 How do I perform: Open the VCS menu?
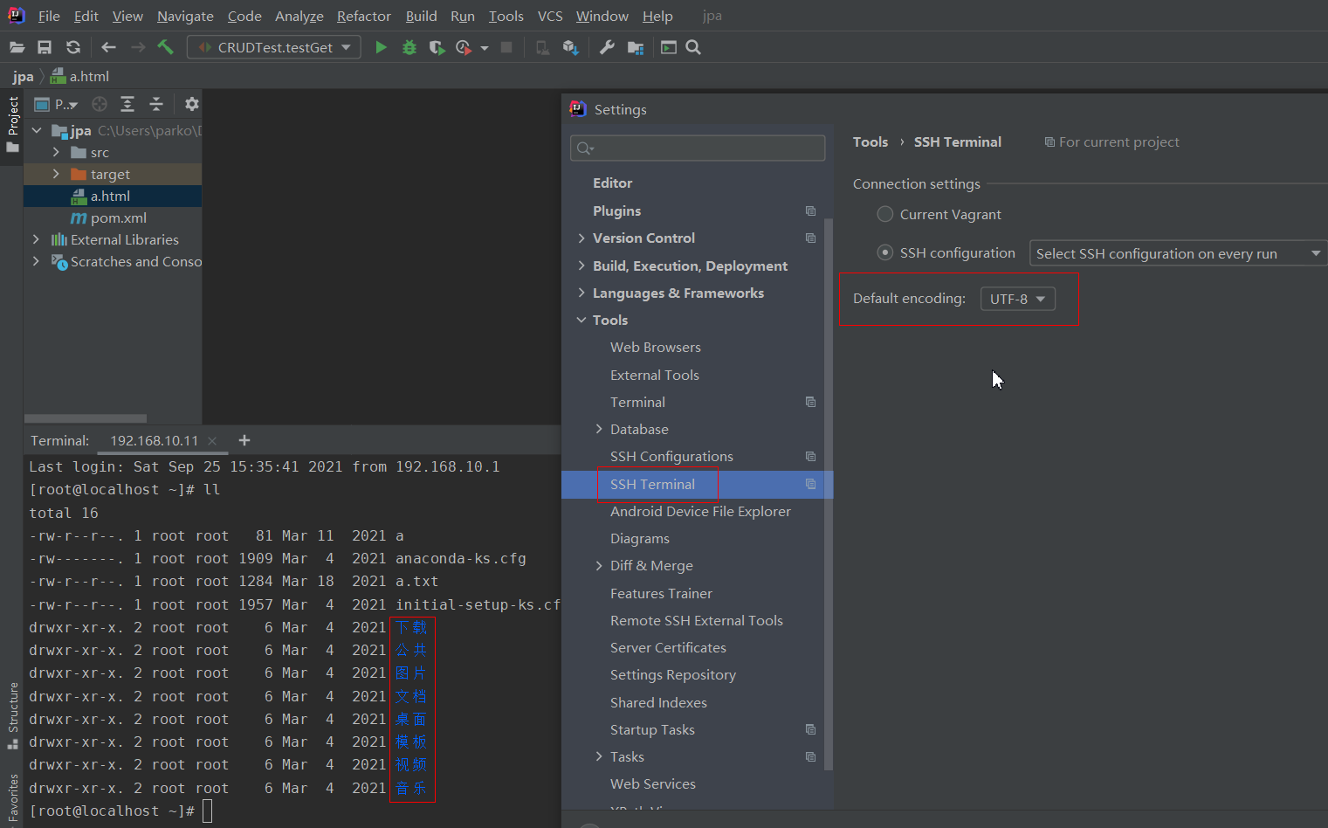pos(549,16)
